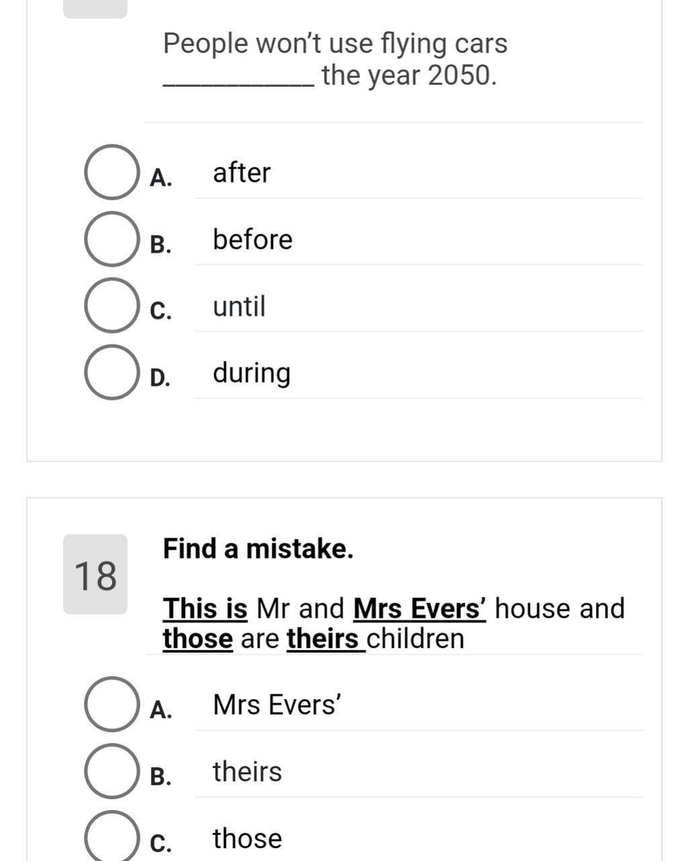Screen dimensions: 688x861
Task: Click underlined 'This is' in the sentence
Action: [x=206, y=608]
